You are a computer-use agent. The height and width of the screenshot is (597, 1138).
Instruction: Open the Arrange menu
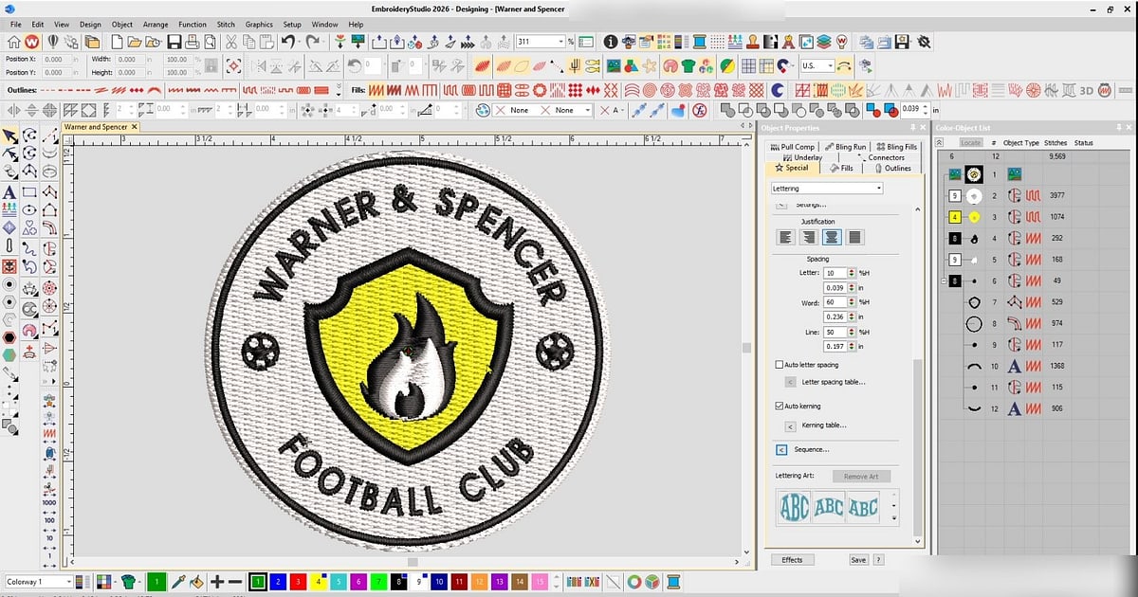point(156,24)
